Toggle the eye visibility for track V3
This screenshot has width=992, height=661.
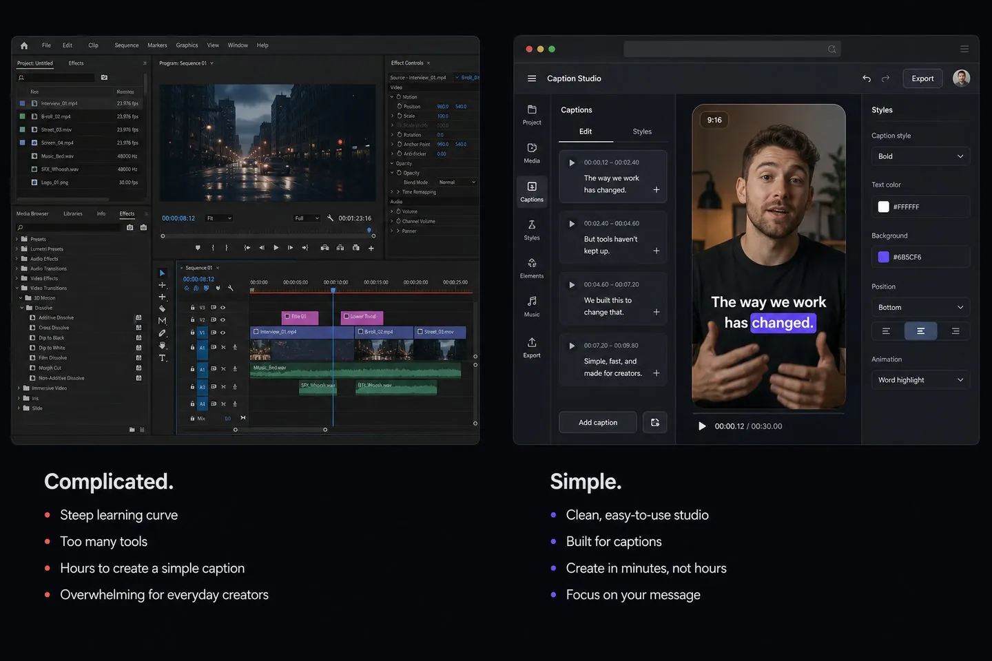[x=223, y=307]
